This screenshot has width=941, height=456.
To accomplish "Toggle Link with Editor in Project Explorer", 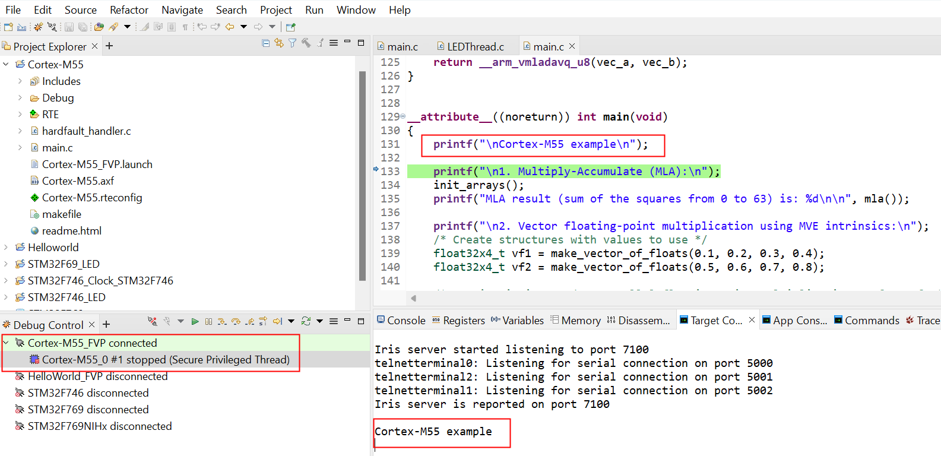I will coord(278,43).
